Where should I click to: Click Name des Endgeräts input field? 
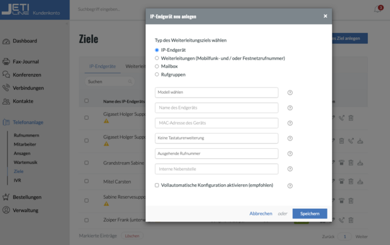pos(216,108)
